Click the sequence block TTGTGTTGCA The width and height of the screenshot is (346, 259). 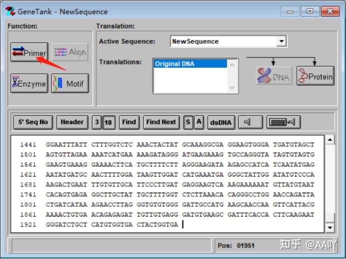[112, 185]
